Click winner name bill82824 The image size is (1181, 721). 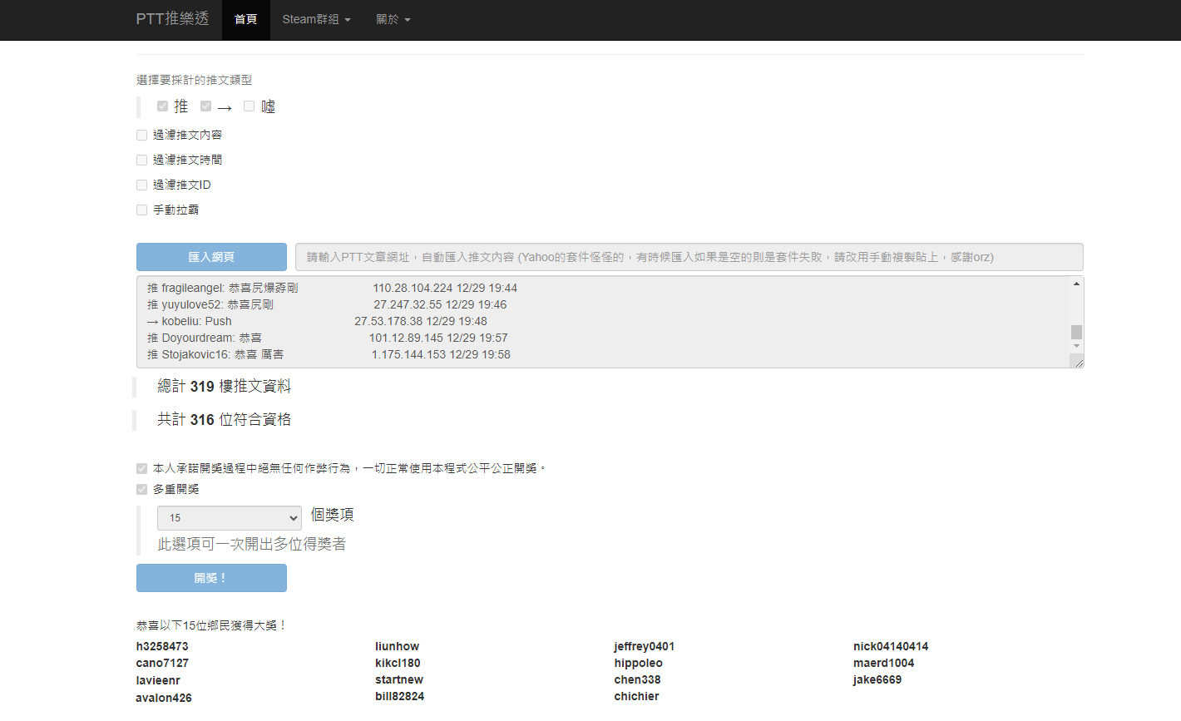tap(399, 696)
